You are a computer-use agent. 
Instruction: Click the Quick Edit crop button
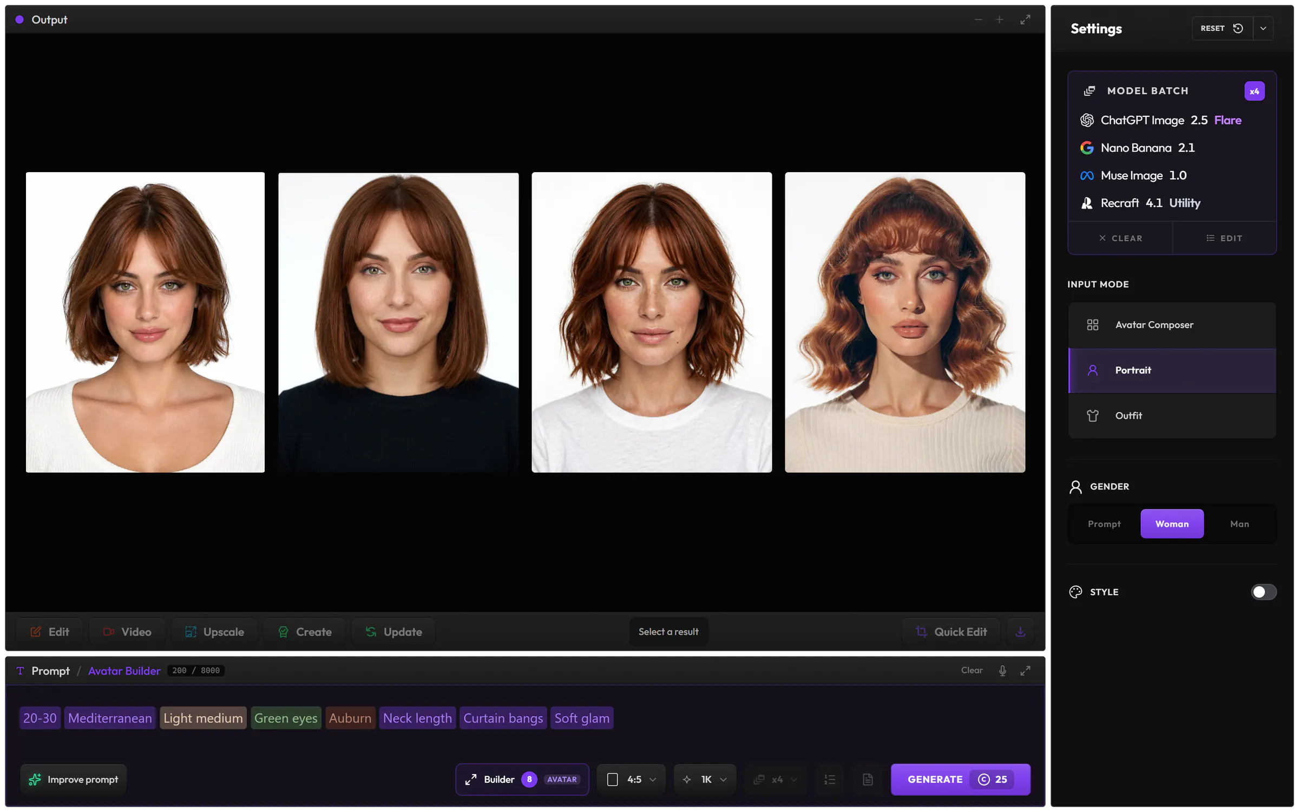point(952,632)
